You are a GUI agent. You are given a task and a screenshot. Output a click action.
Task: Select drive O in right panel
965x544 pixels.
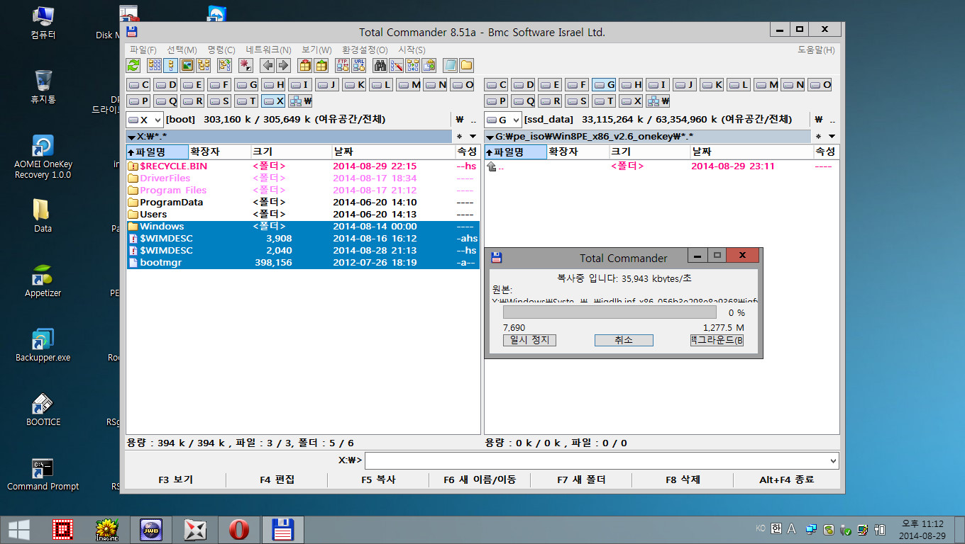(x=820, y=85)
